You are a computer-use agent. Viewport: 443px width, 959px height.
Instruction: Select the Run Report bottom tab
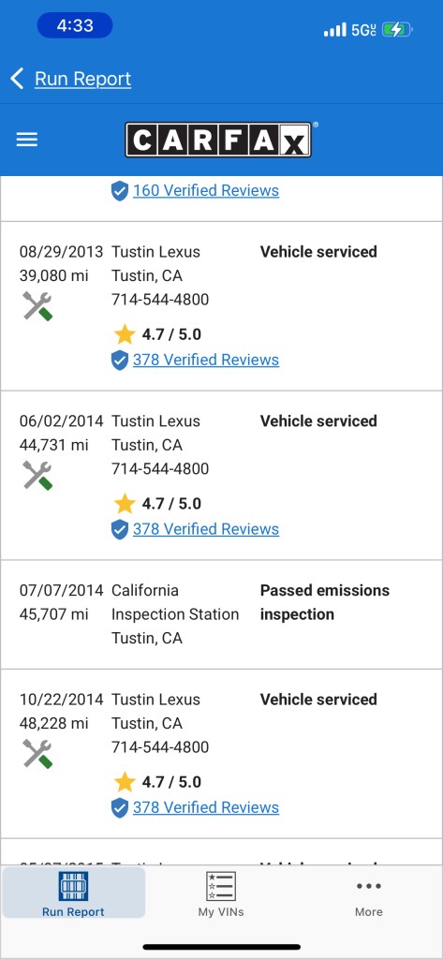click(73, 893)
